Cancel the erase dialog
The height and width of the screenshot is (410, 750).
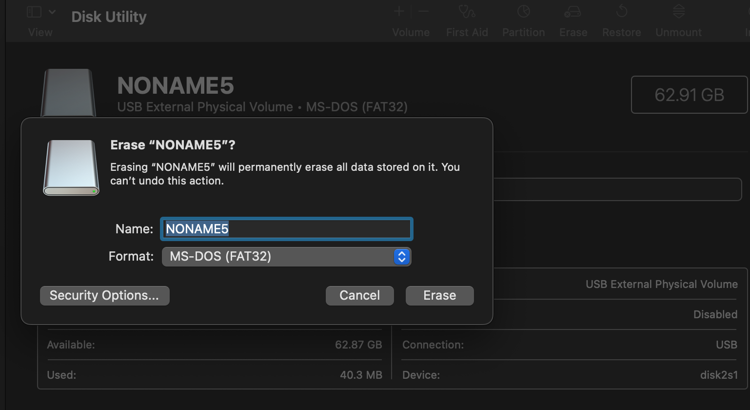pos(359,295)
